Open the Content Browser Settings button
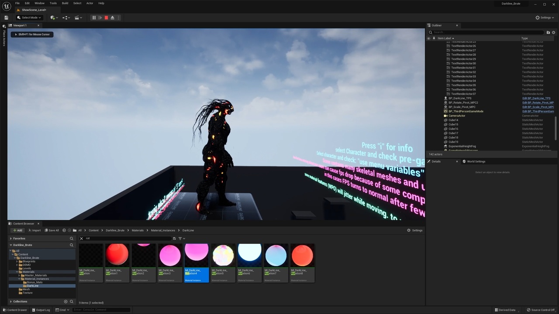559x314 pixels. [415, 230]
